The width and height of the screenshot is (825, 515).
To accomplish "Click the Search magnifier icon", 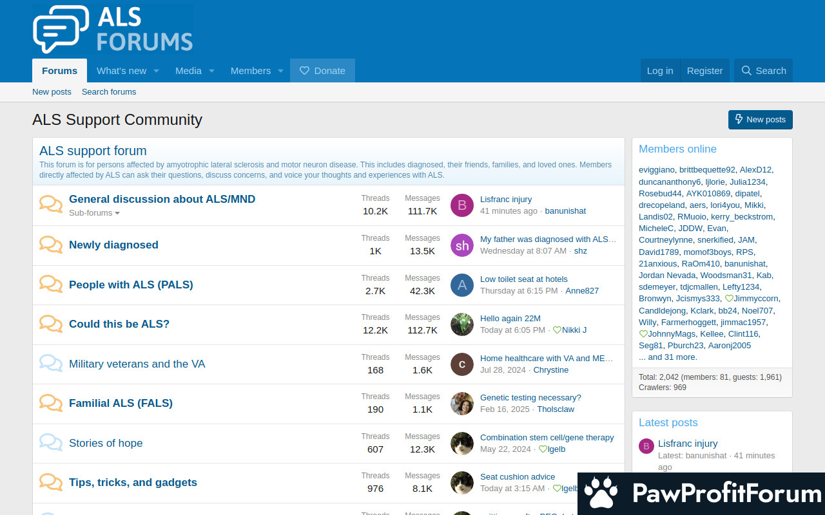I will [746, 71].
